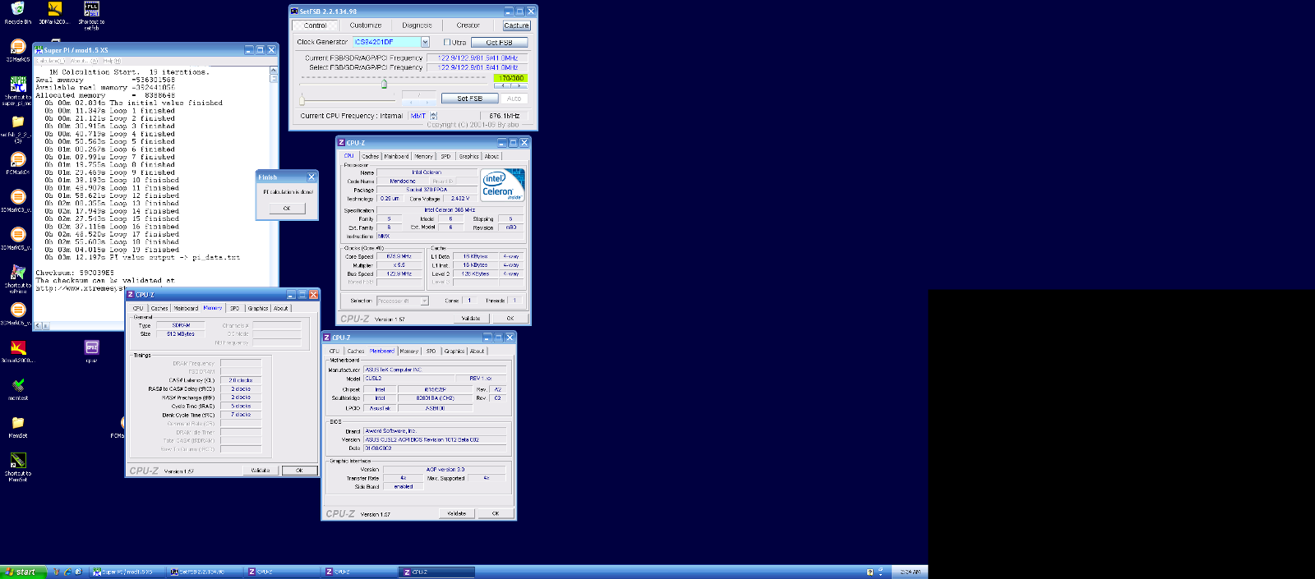Select the 3DMark05 desktop icon
The image size is (1315, 579).
pos(18,51)
